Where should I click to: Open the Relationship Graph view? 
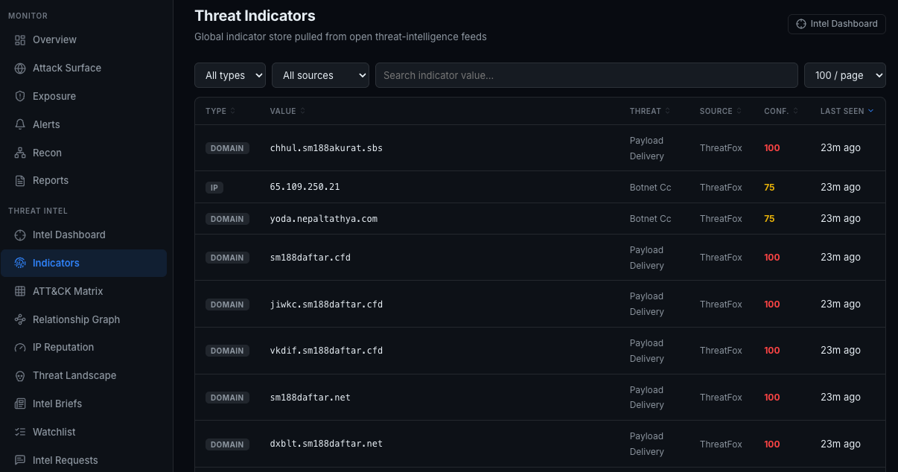tap(83, 319)
